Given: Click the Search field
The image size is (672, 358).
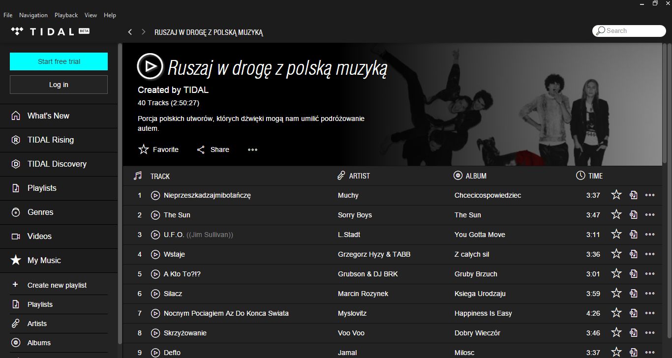Looking at the screenshot, I should tap(629, 30).
